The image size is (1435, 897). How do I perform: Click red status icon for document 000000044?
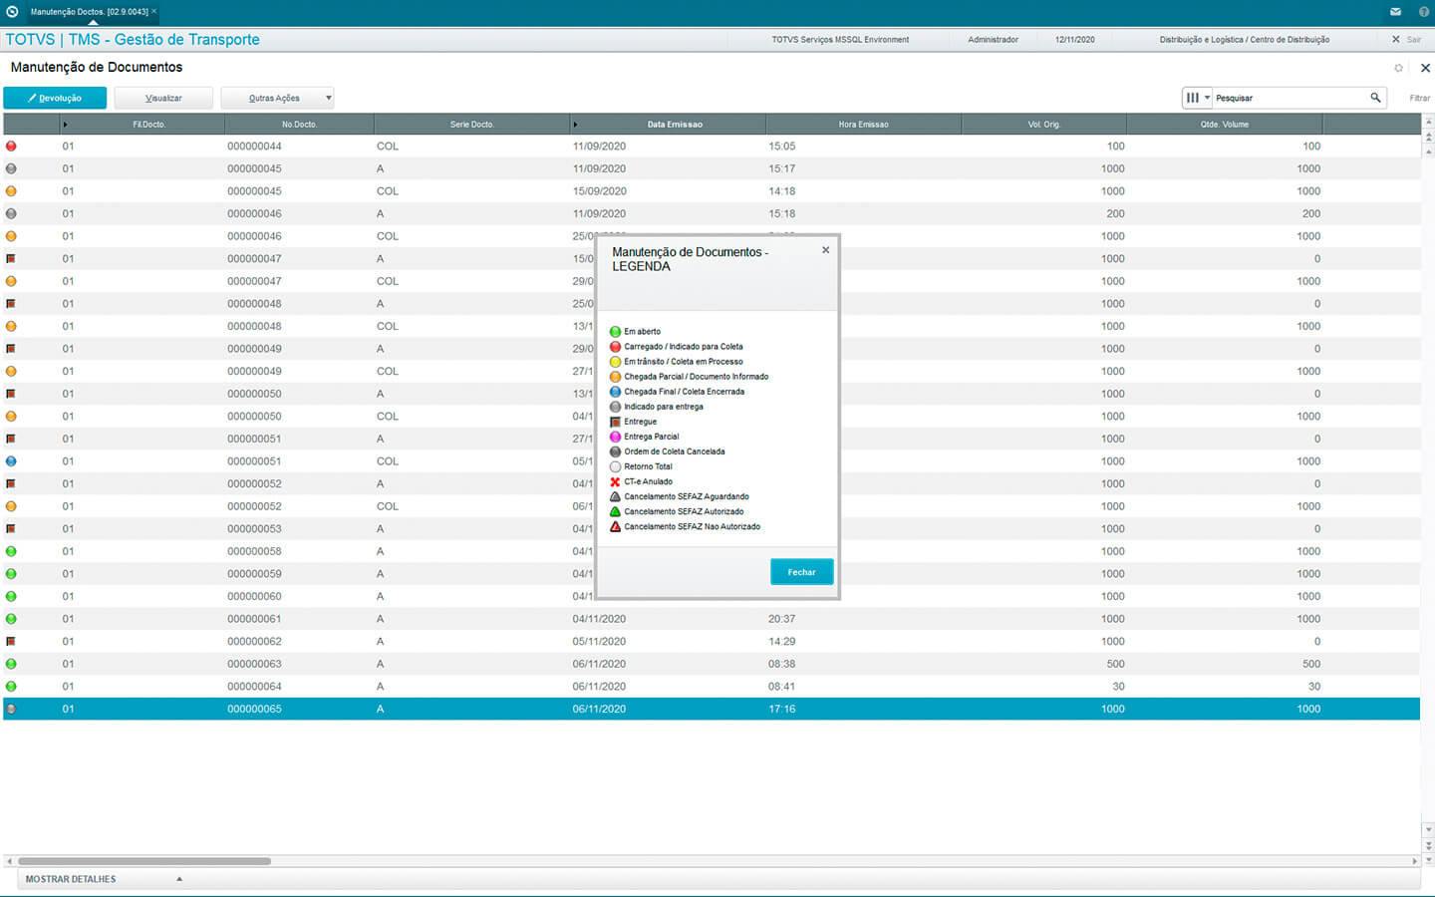[x=11, y=146]
